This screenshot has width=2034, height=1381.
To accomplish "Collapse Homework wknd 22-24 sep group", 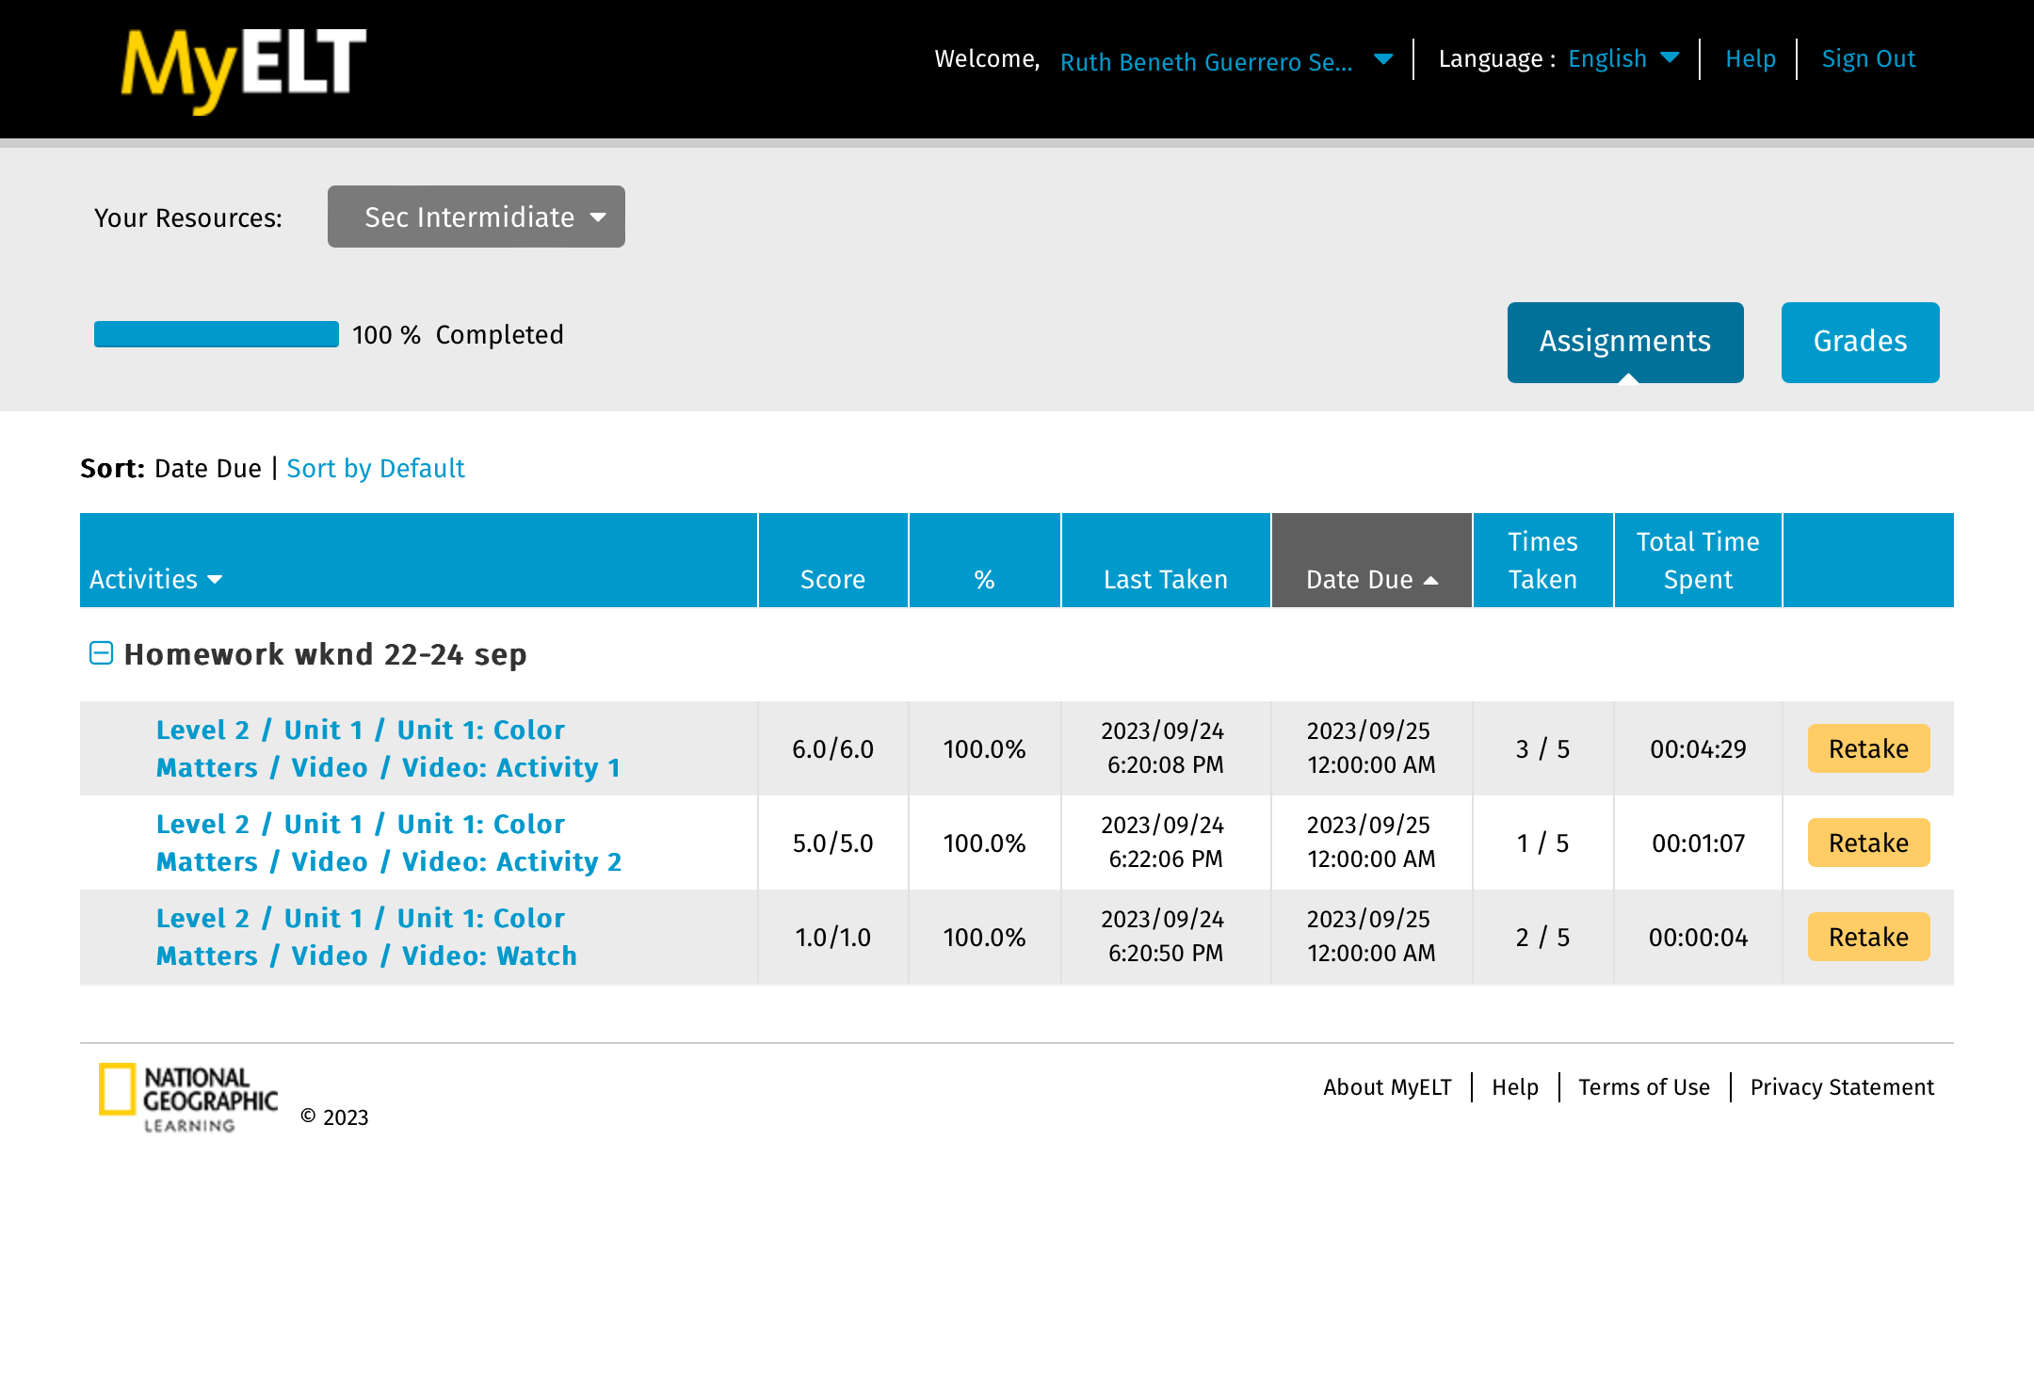I will click(101, 653).
